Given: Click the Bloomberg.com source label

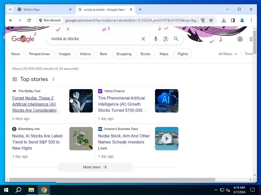Looking at the screenshot, I should [29, 129].
